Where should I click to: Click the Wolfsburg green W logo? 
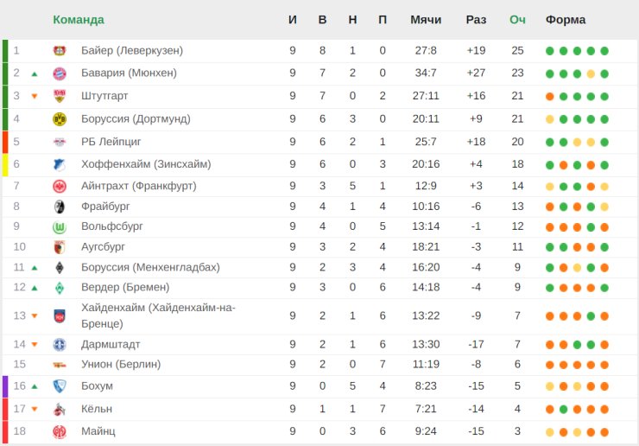(x=60, y=226)
